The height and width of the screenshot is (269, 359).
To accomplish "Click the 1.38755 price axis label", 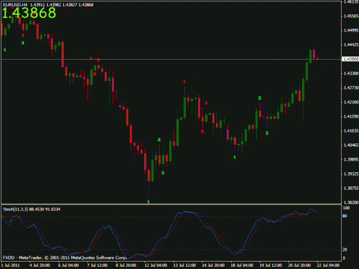I will point(351,188).
